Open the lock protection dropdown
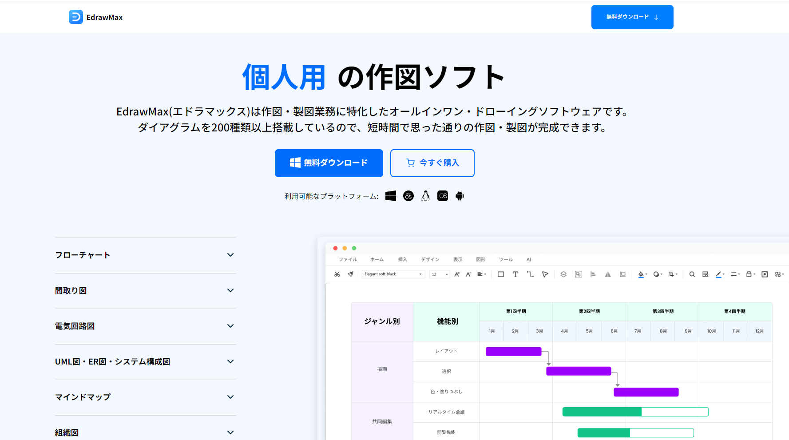Image resolution: width=789 pixels, height=440 pixels. (x=750, y=274)
